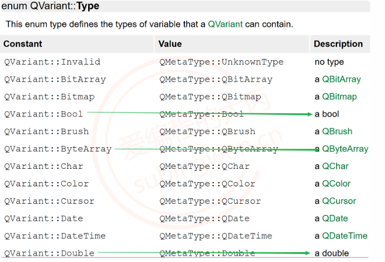
Task: Follow the QDateTime link
Action: coord(345,236)
